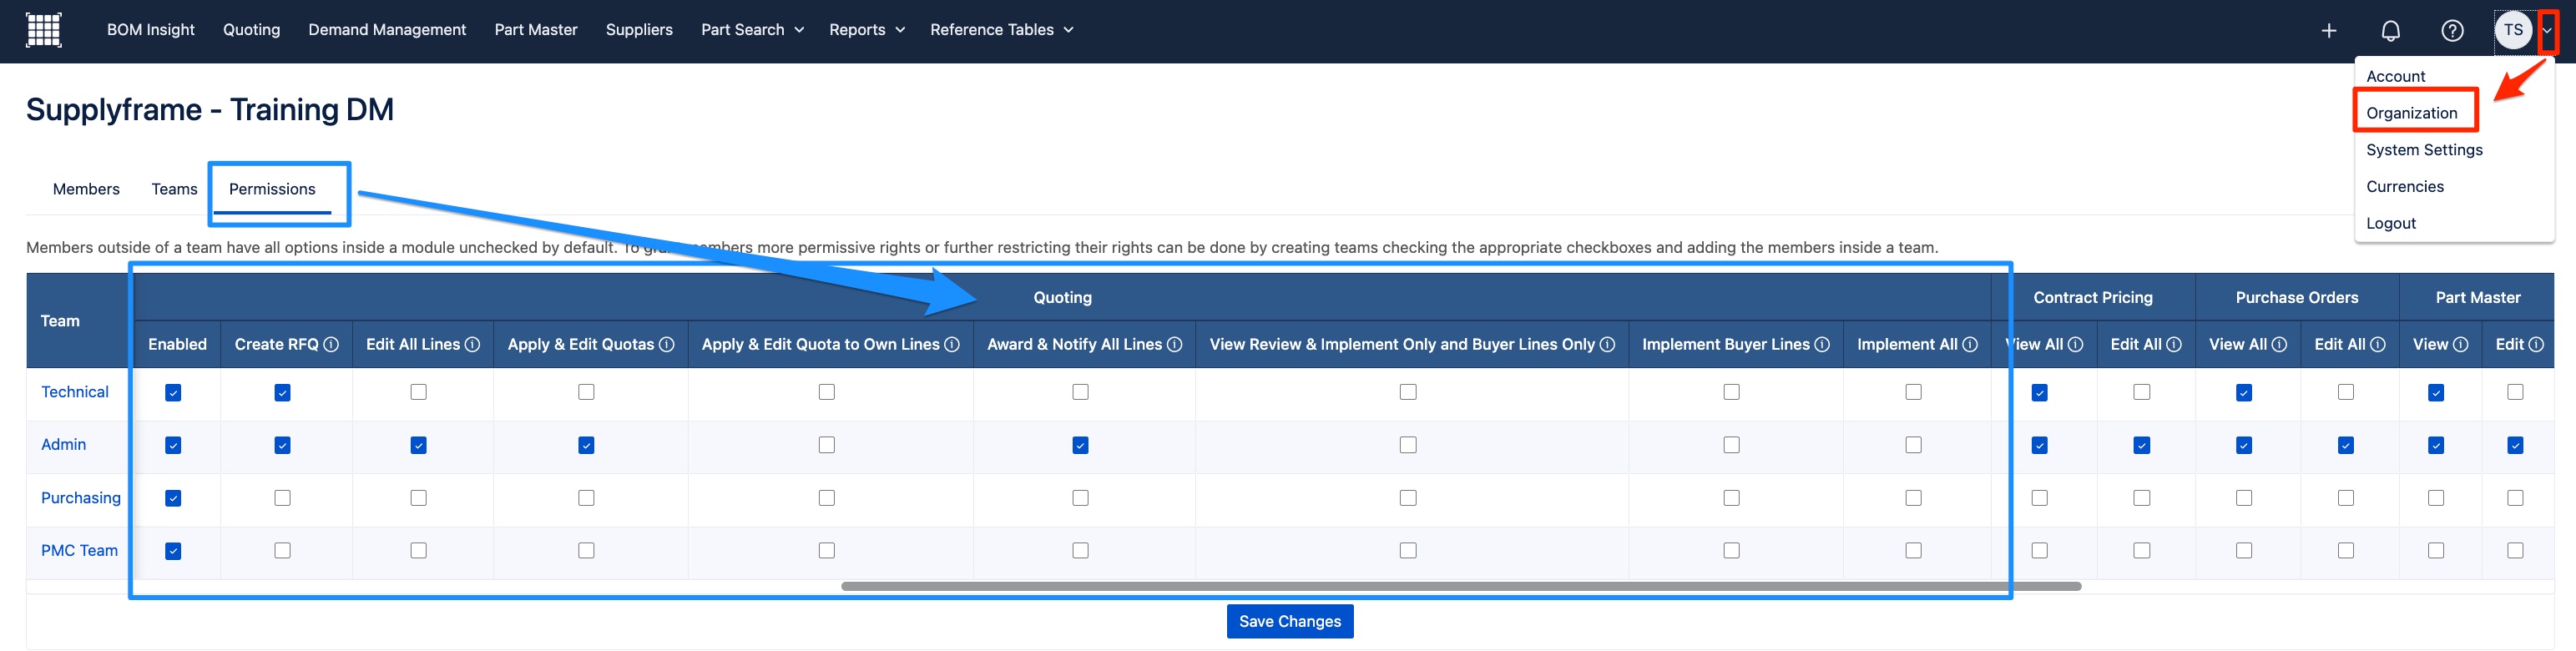Click info icon beside Apply & Edit Quota to Own Lines

(x=952, y=344)
